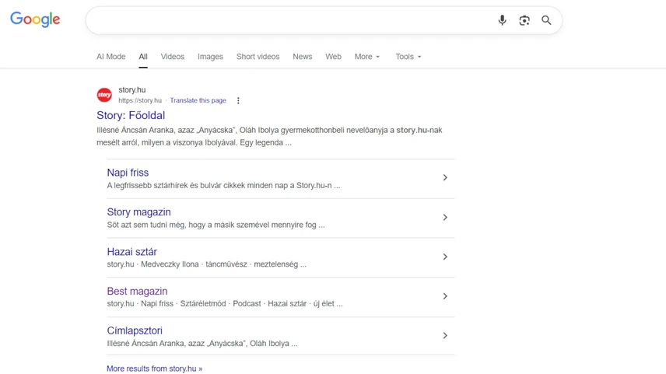Open the News tab
The image size is (666, 374).
pos(303,57)
